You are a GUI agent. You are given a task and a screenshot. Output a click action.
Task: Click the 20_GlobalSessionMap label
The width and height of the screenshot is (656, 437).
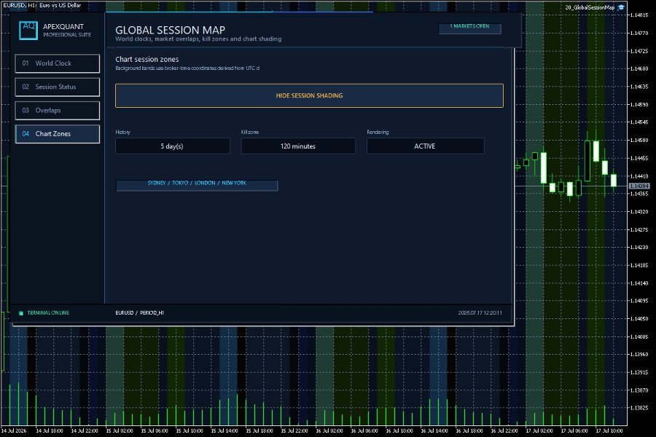[590, 7]
